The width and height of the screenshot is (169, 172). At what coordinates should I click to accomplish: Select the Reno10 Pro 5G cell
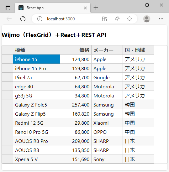pos(37,132)
